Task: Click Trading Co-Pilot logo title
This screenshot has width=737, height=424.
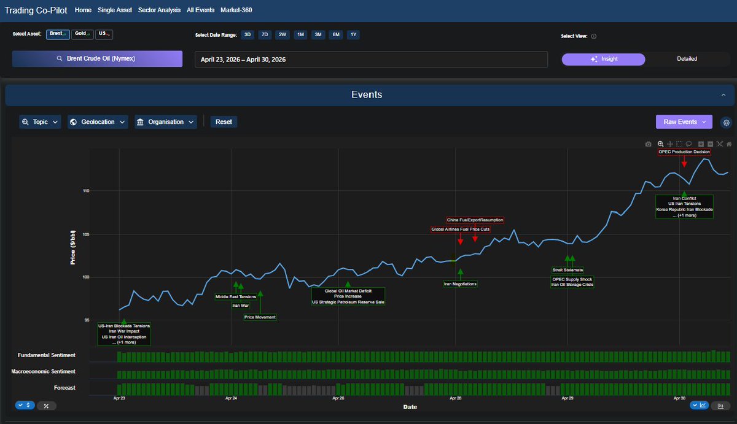Action: [36, 10]
